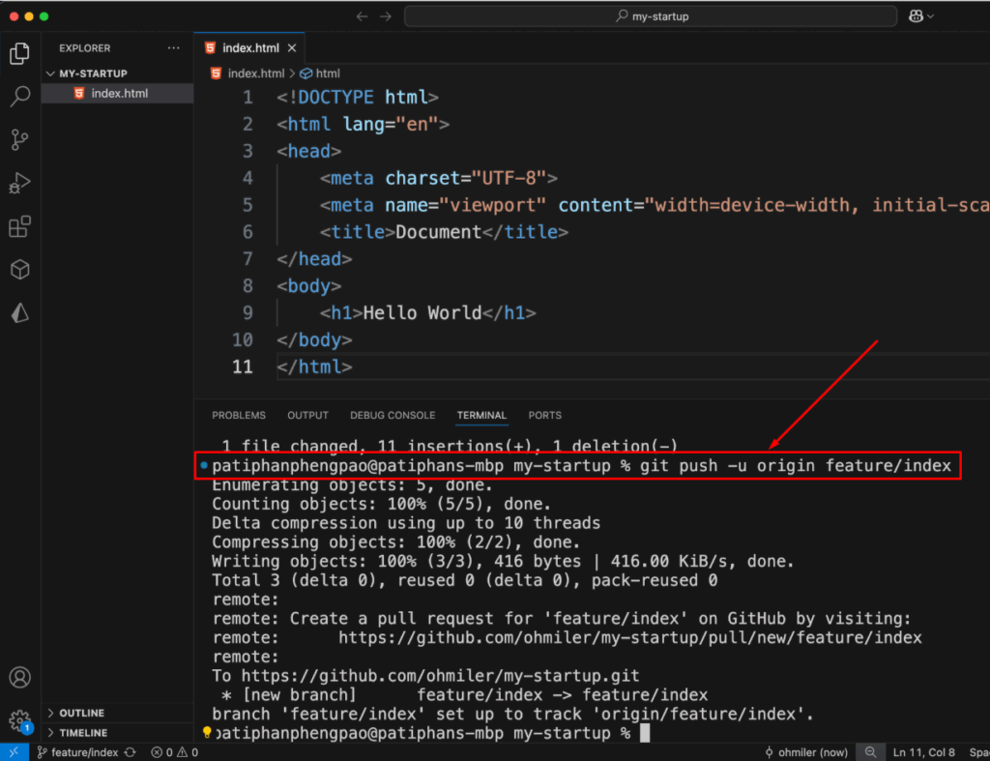Open the Search view in activity bar

19,97
